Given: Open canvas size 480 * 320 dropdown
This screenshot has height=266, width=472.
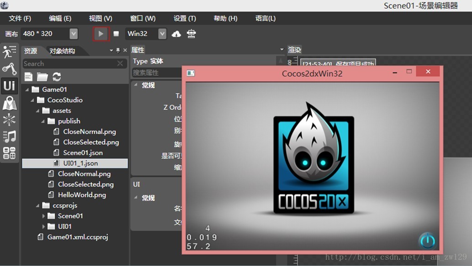Looking at the screenshot, I should pos(74,34).
